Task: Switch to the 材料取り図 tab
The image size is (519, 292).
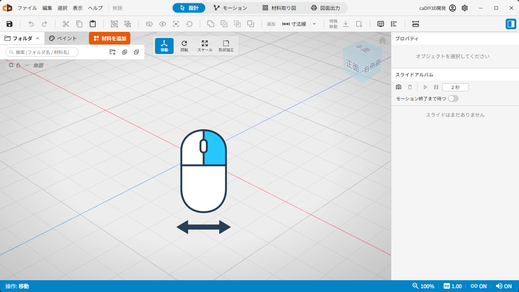Action: coord(279,8)
